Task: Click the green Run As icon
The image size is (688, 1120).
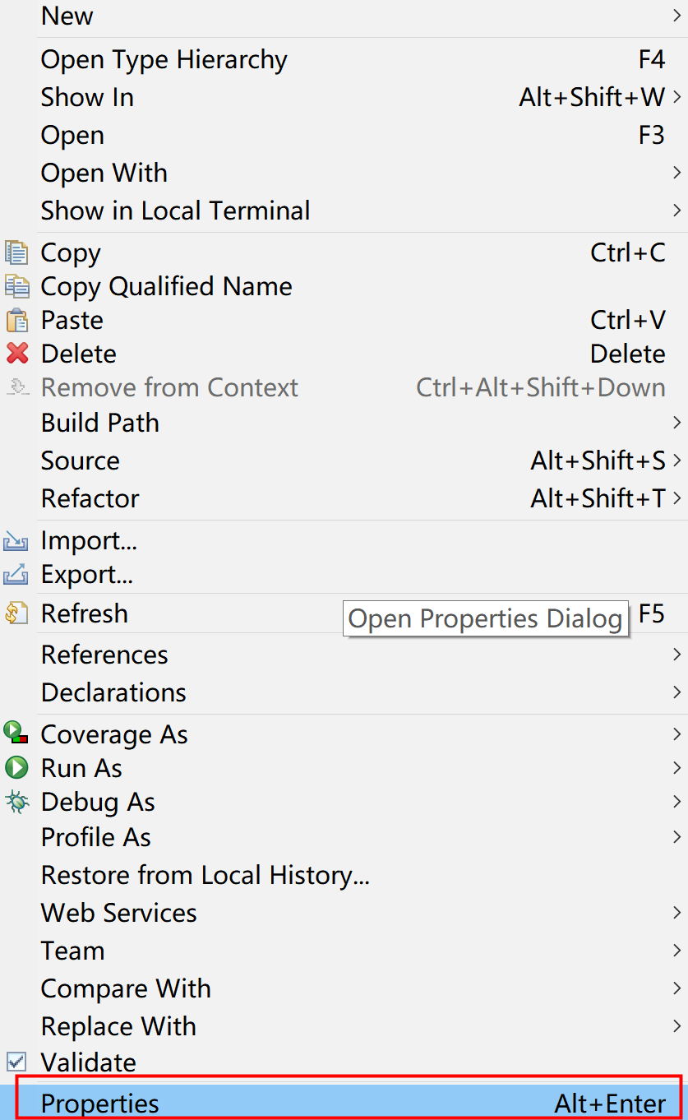Action: [16, 768]
